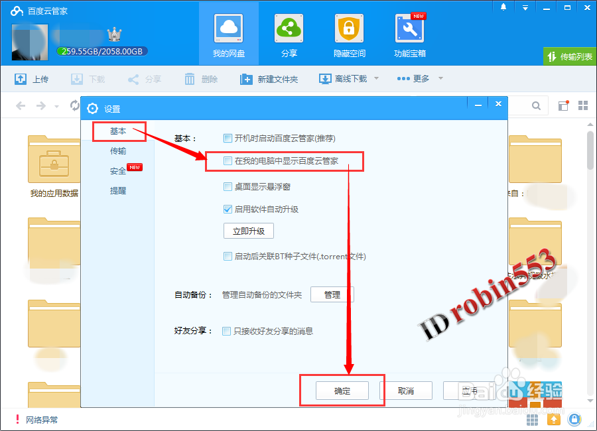Close the 设置 dialog
Viewport: 597px width, 431px height.
(x=498, y=104)
